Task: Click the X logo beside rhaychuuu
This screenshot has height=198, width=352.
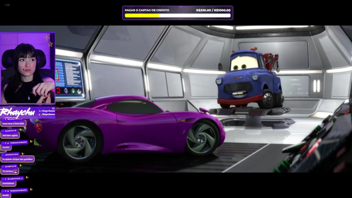Action: pos(40,111)
